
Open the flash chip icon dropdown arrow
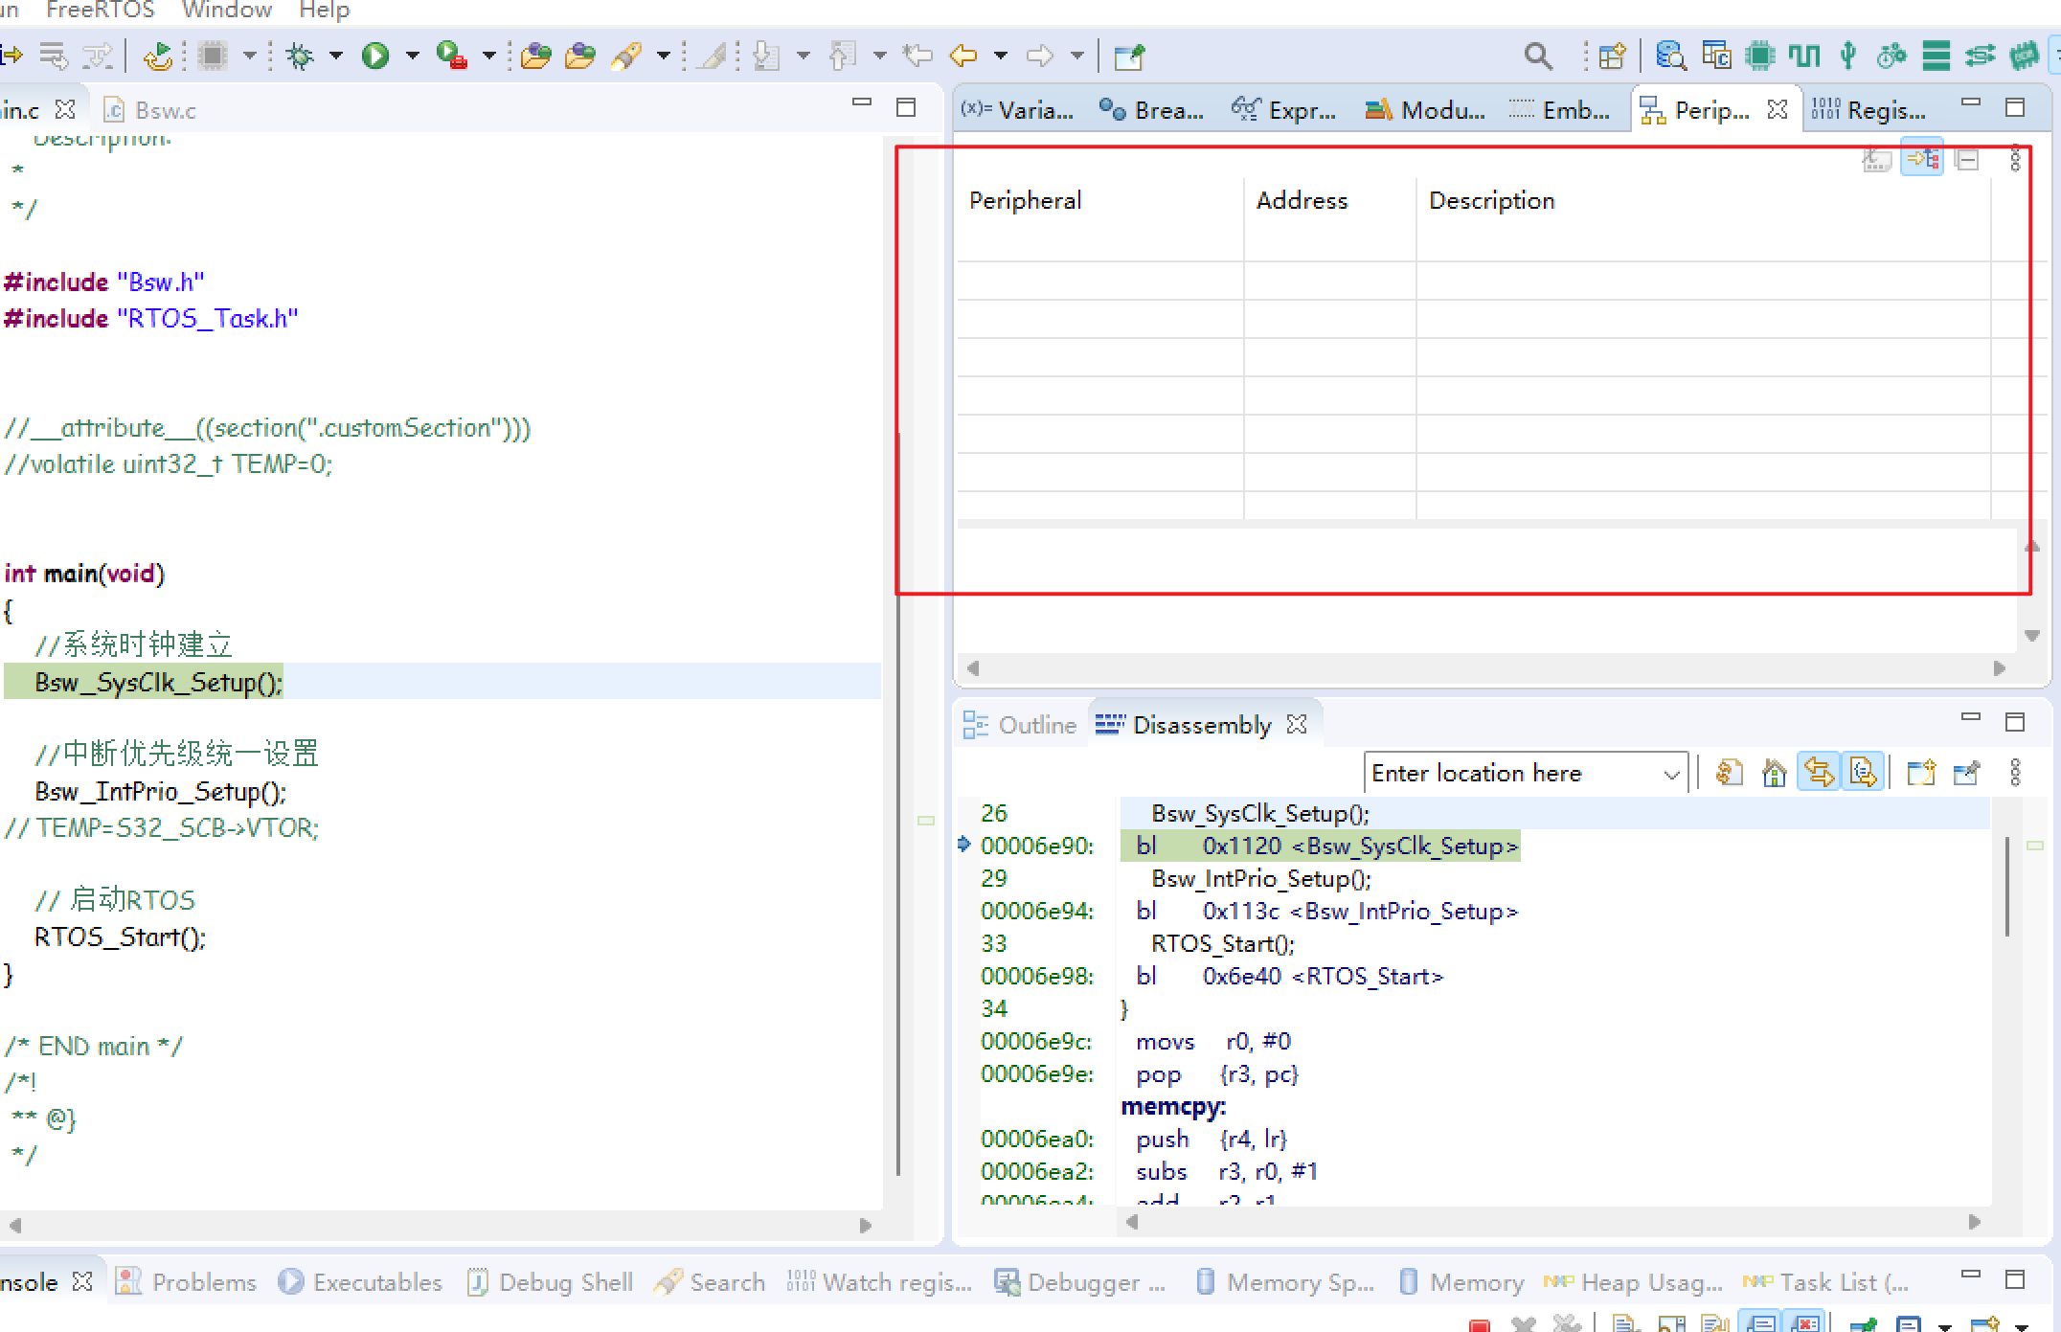coord(249,56)
